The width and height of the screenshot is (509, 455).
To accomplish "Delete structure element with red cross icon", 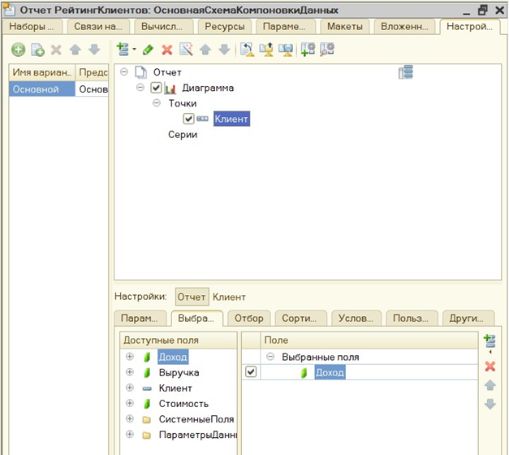I will point(167,50).
